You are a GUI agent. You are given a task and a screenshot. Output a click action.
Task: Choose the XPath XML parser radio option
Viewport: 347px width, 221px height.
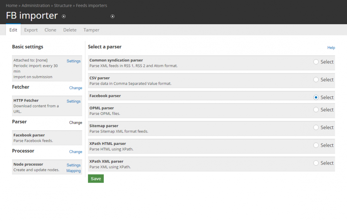pyautogui.click(x=316, y=163)
